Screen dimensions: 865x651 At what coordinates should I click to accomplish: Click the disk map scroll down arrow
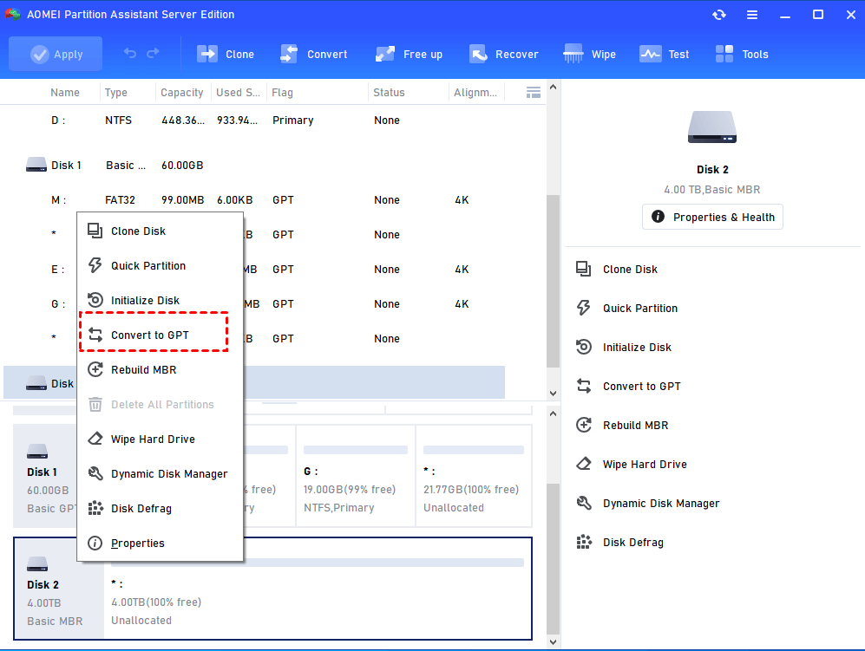coord(553,641)
